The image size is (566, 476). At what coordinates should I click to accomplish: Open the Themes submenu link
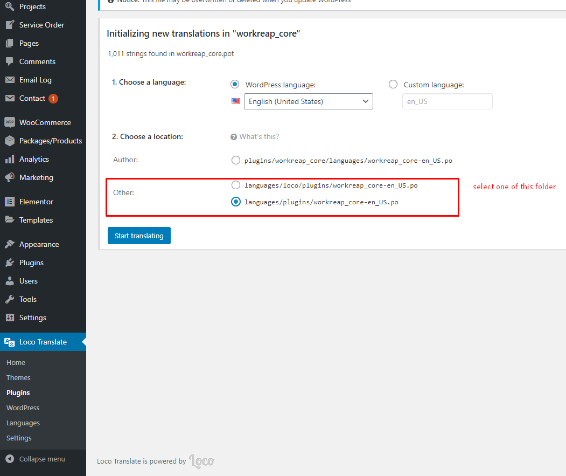tap(18, 378)
